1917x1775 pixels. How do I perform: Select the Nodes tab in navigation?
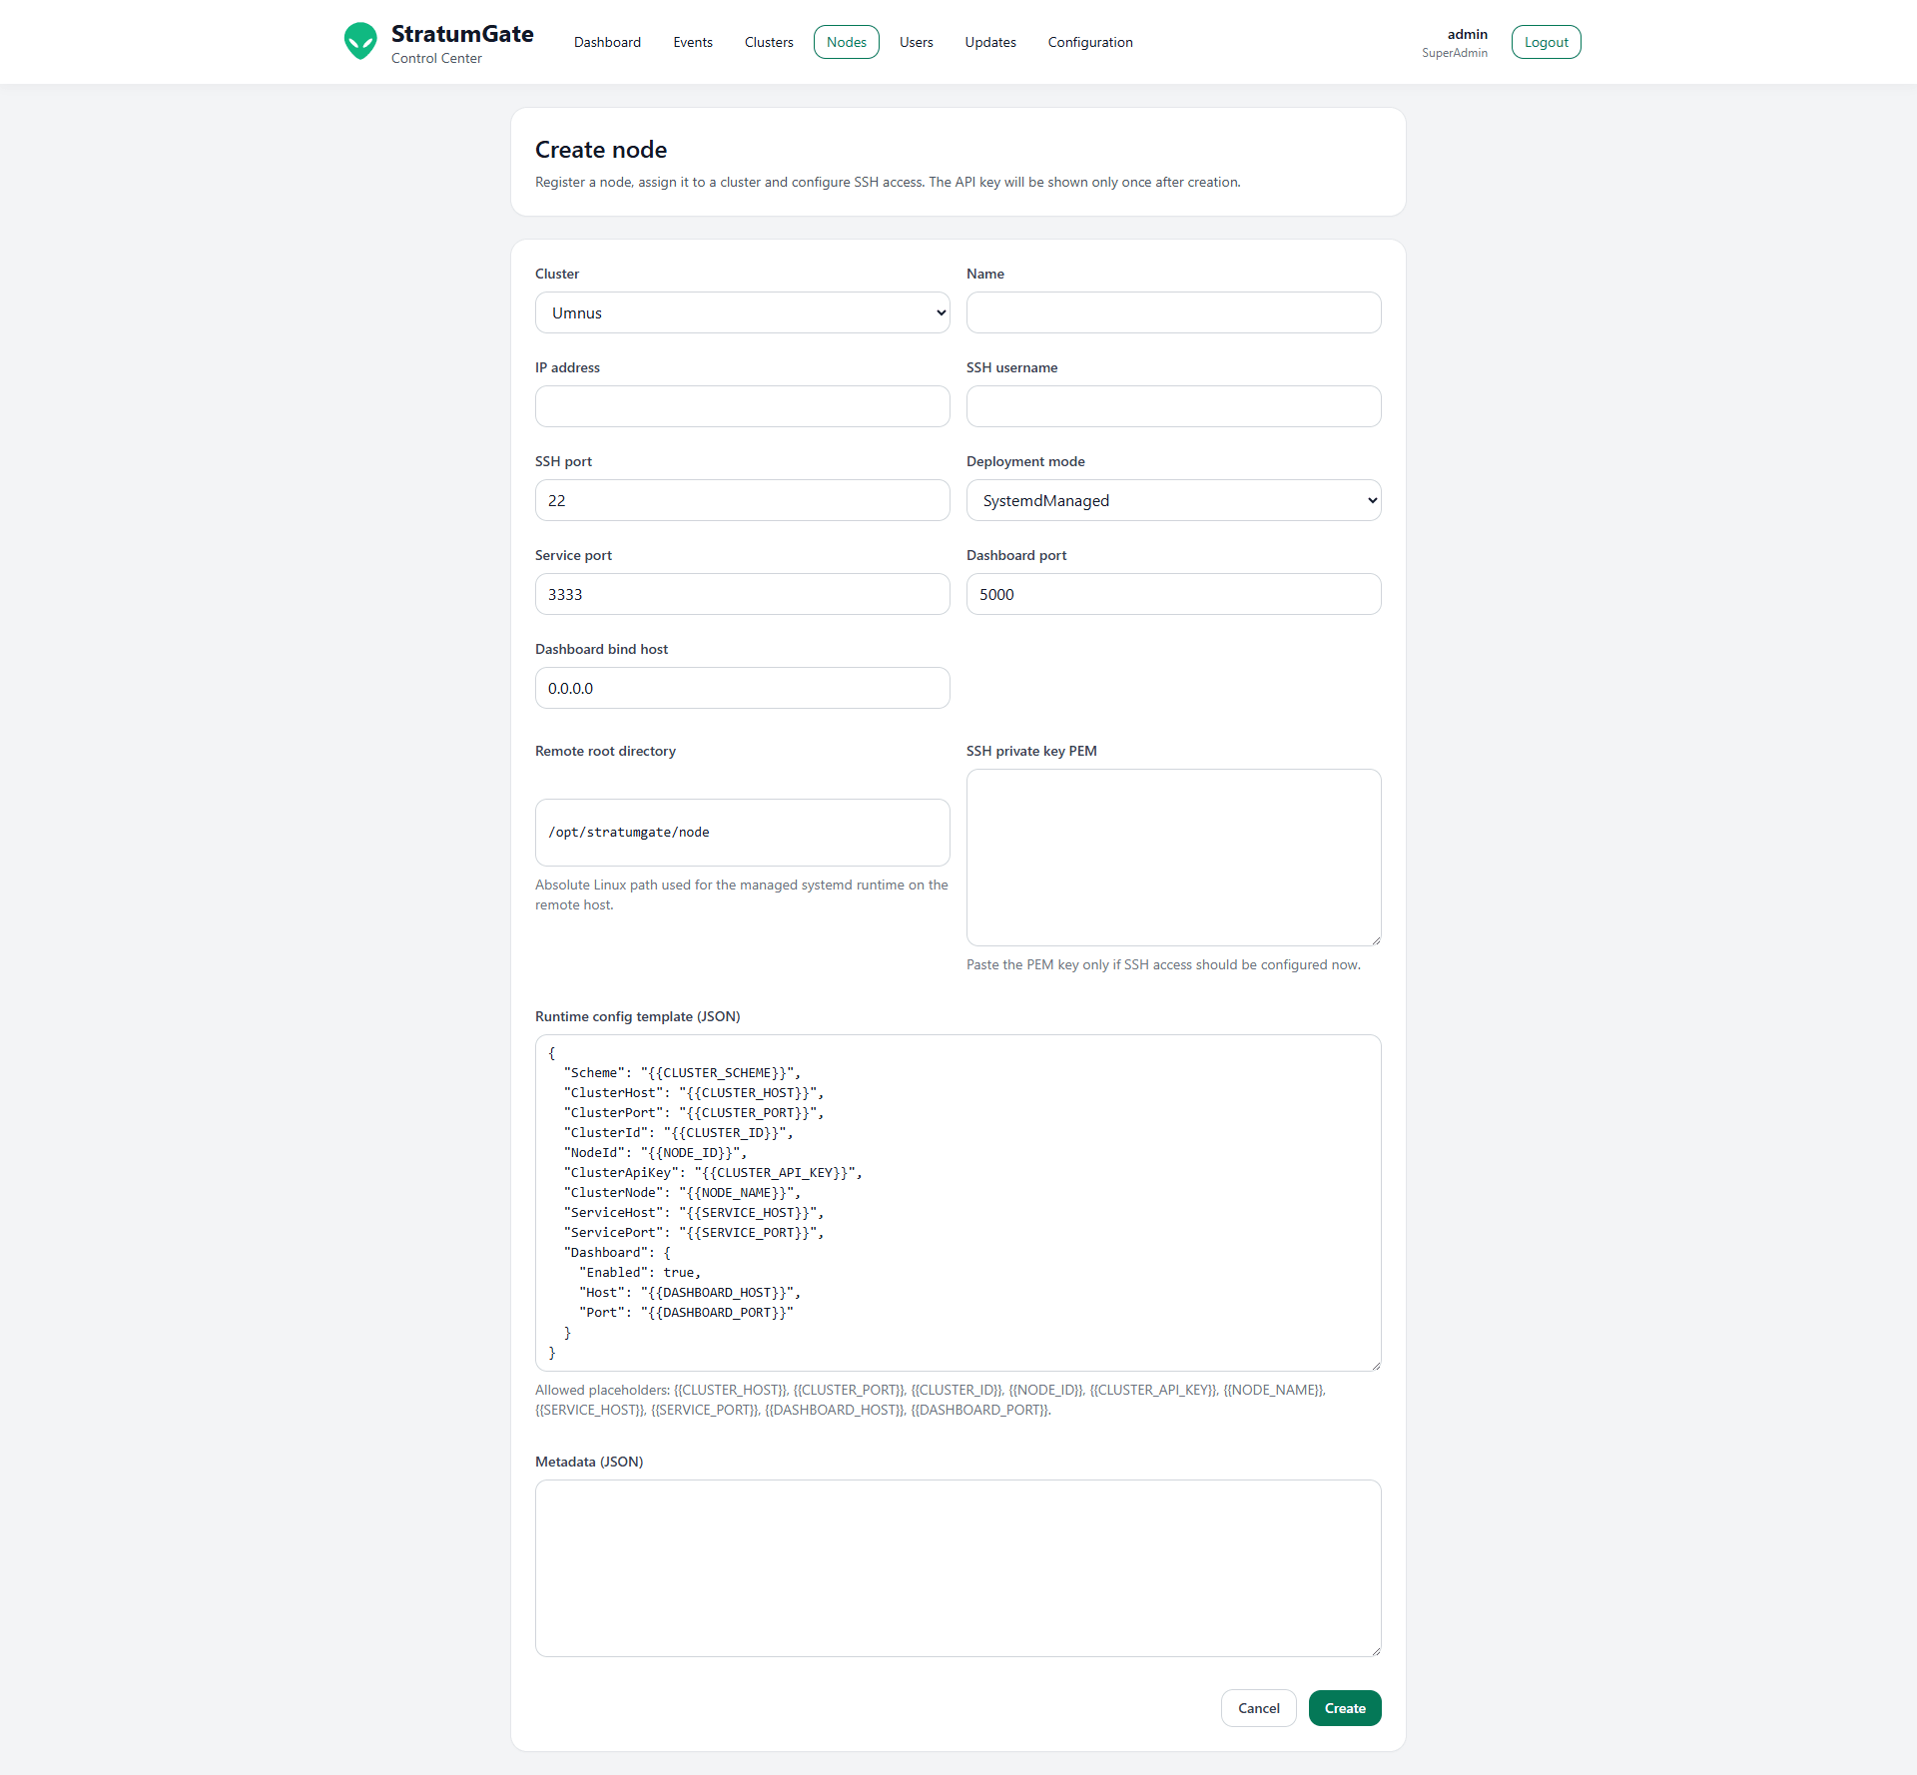coord(846,42)
